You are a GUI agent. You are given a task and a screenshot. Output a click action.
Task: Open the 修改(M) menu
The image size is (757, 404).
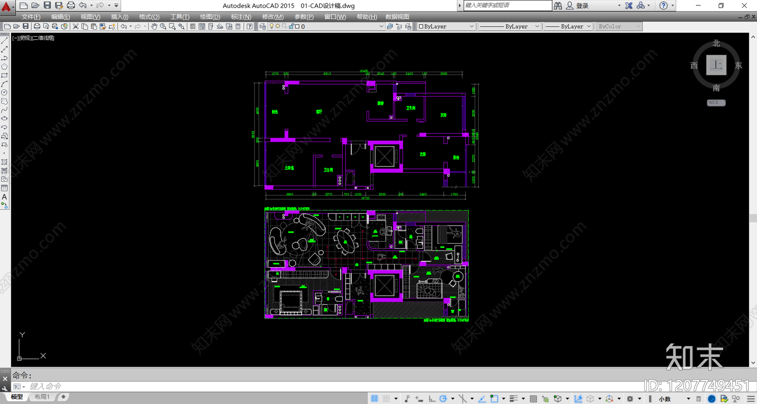(273, 17)
